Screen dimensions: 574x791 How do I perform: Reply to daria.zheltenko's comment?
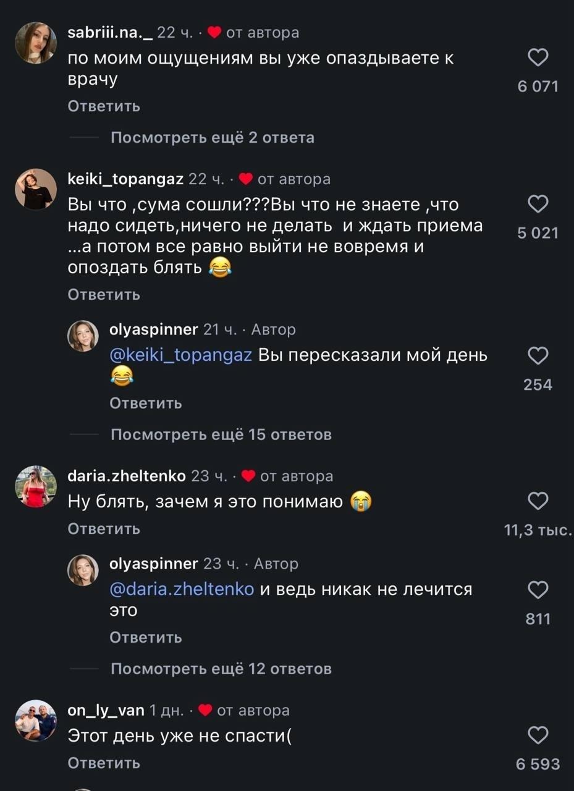pyautogui.click(x=104, y=529)
